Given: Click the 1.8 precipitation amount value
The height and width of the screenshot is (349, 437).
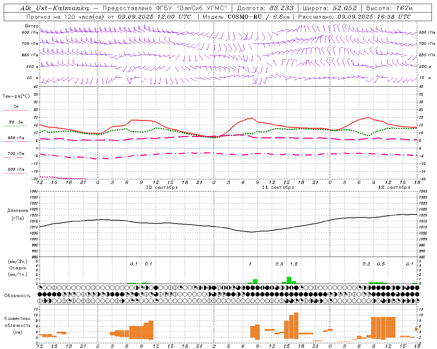Looking at the screenshot, I should 294,264.
